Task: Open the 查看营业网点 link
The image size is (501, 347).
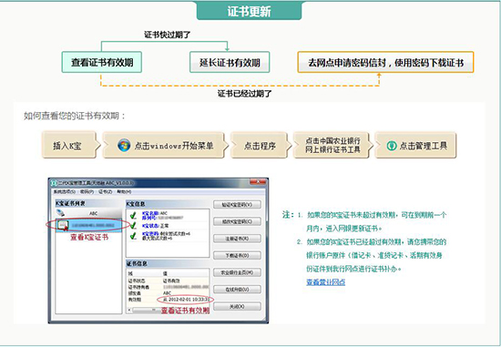Action: [x=325, y=282]
